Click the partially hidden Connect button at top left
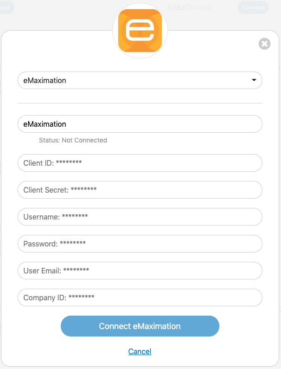 (x=6, y=7)
